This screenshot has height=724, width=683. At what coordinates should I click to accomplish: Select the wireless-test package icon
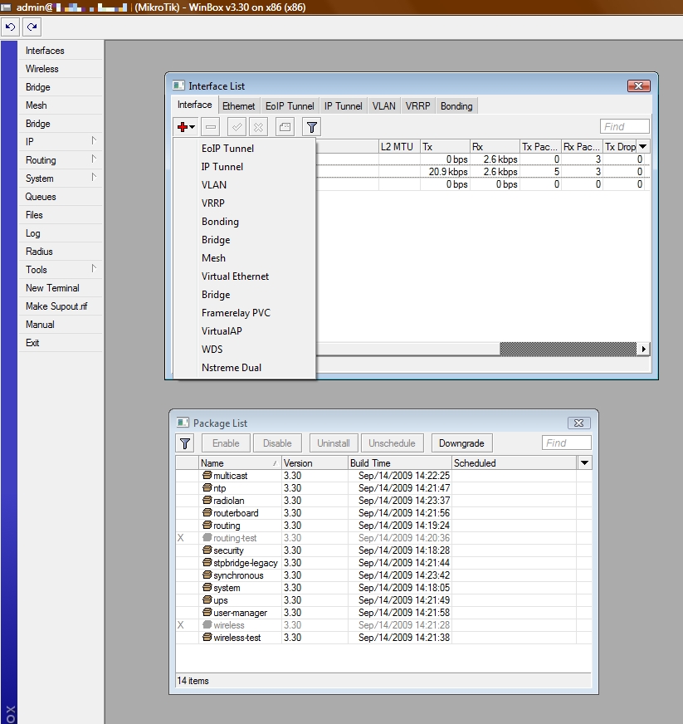207,637
